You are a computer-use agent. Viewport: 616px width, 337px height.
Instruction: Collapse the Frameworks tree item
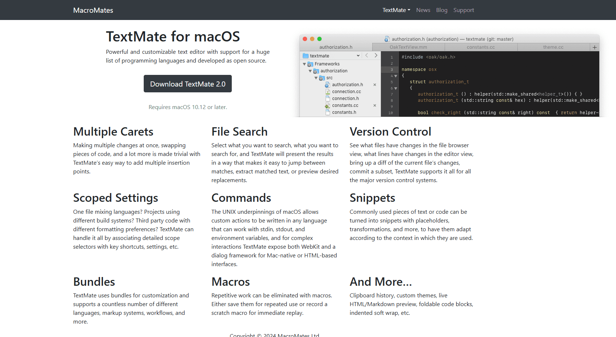pos(304,64)
